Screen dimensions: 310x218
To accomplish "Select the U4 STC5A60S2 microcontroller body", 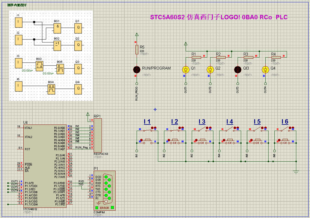I will pos(45,166).
